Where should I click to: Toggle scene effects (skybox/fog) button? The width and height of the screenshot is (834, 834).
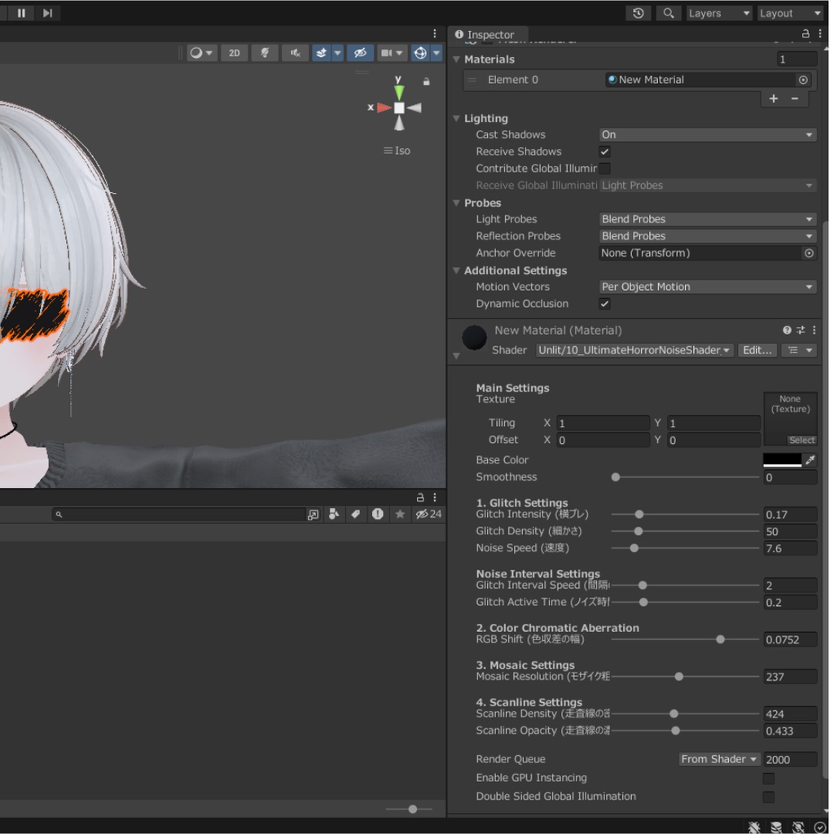tap(321, 53)
